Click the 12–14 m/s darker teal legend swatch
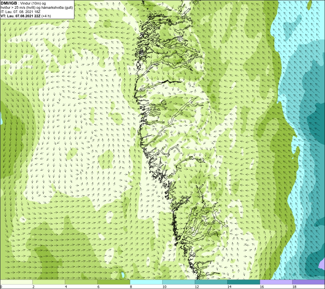Image resolution: width=325 pixels, height=289 pixels. click(x=211, y=282)
